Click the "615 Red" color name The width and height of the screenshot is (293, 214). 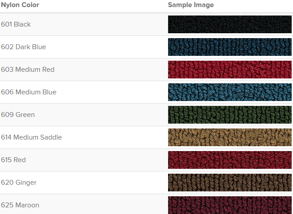13,160
